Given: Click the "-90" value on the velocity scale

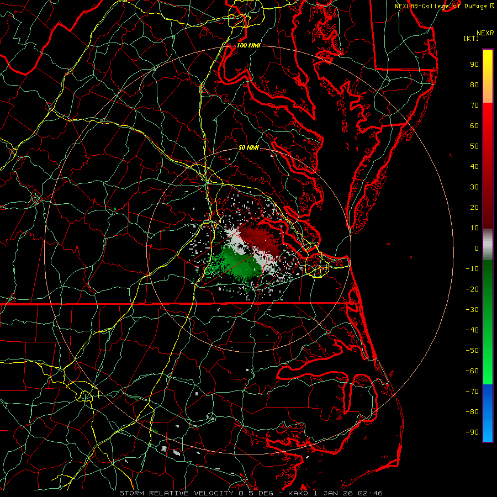Looking at the screenshot, I should [472, 432].
